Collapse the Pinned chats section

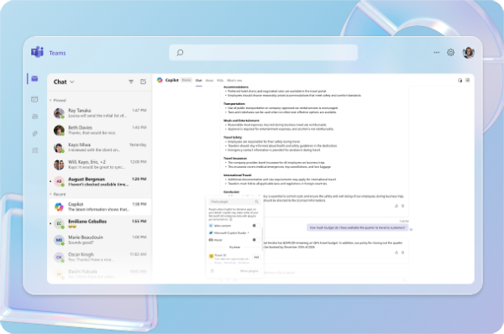50,101
